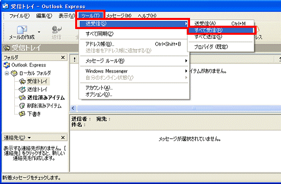The image size is (281, 184).
Task: Click the フォルダ pane header text
Action: click(x=11, y=58)
